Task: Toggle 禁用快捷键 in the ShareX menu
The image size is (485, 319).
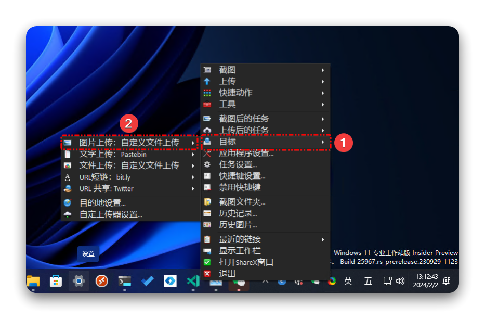Action: click(x=266, y=187)
